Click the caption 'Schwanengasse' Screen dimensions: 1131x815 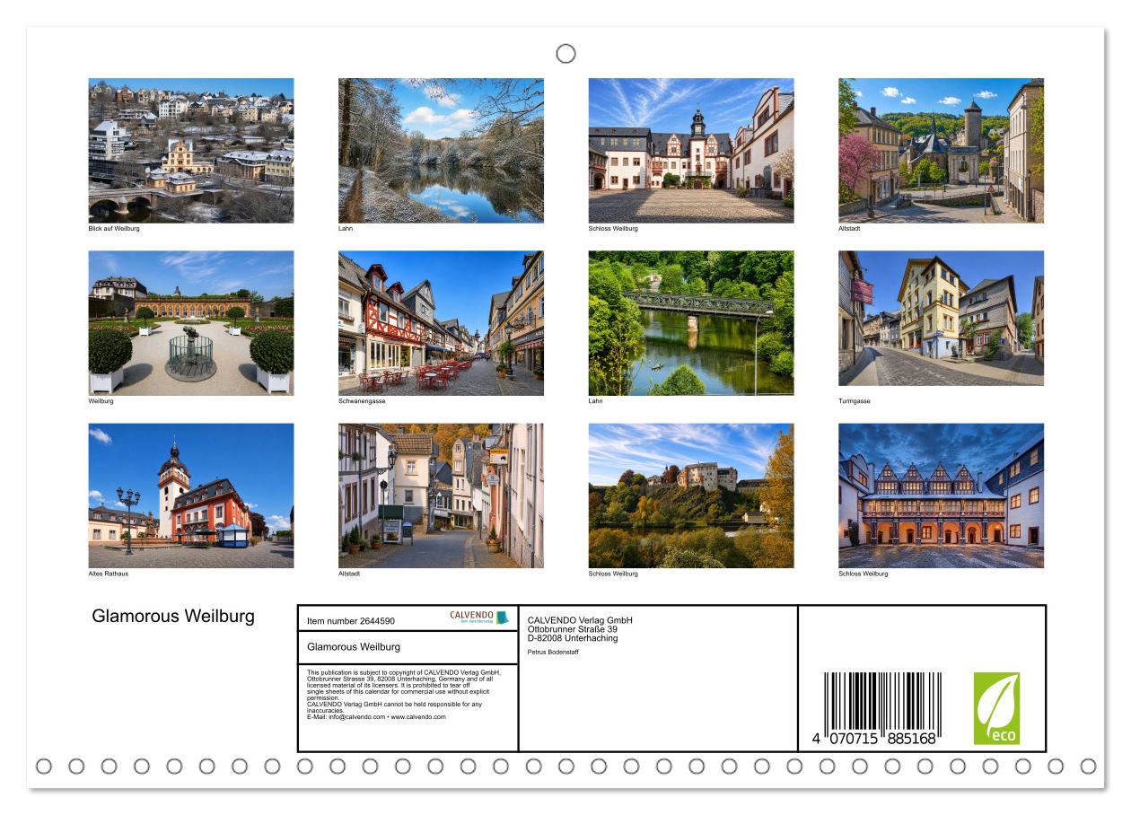(360, 401)
